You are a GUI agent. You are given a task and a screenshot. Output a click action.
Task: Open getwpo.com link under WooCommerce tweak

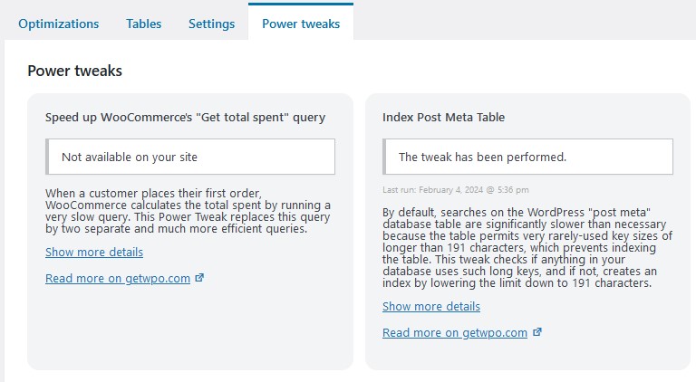coord(118,278)
